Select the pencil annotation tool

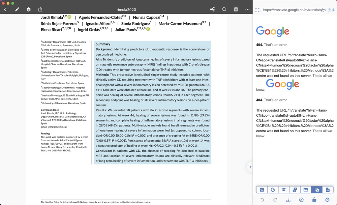click(17, 9)
